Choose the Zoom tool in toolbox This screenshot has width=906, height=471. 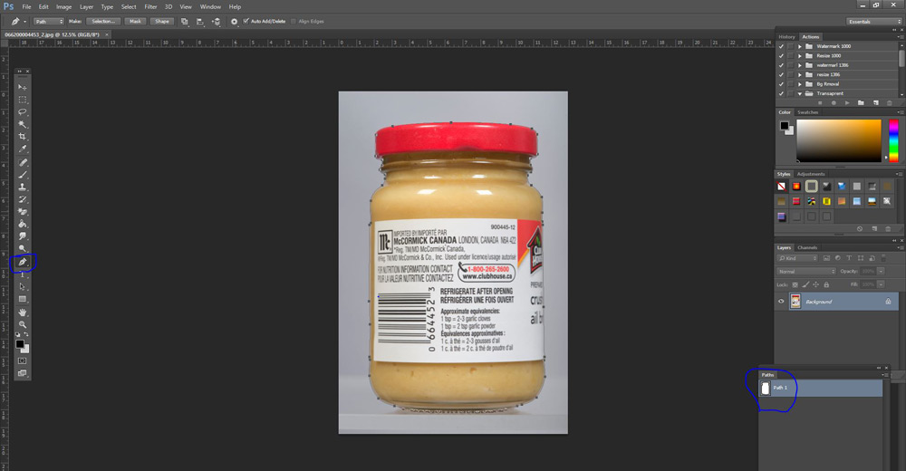click(x=23, y=324)
